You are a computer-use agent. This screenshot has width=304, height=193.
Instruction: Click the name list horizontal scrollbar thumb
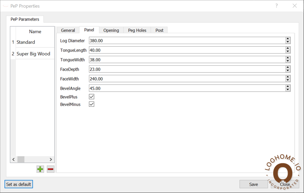(21, 159)
